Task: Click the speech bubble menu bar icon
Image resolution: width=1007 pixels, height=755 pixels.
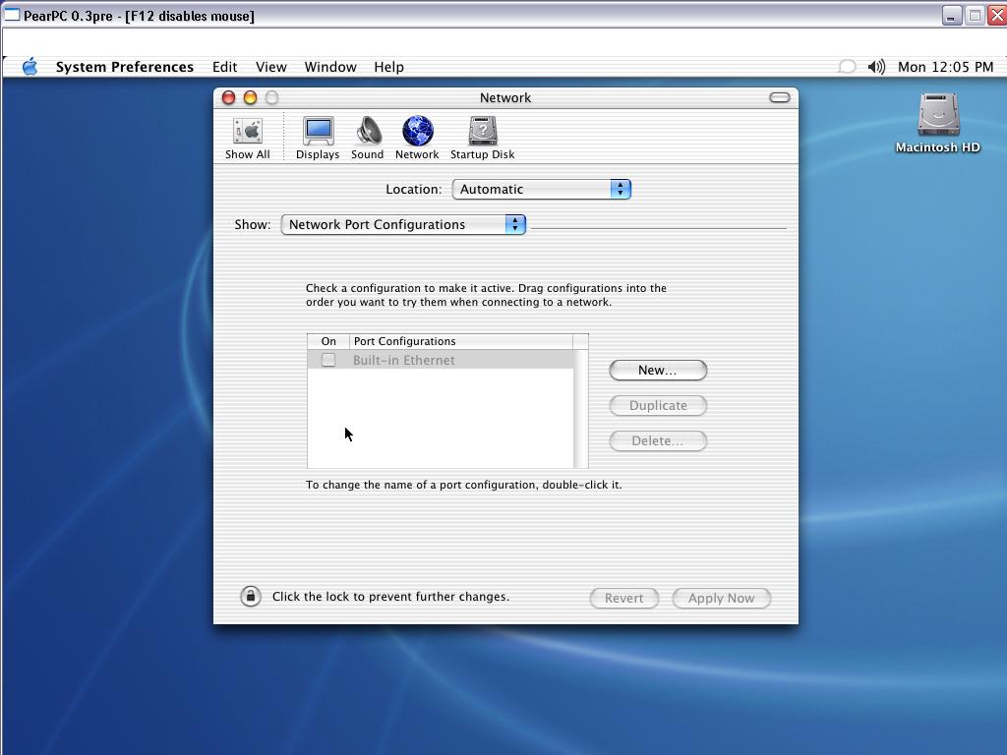Action: pos(847,67)
